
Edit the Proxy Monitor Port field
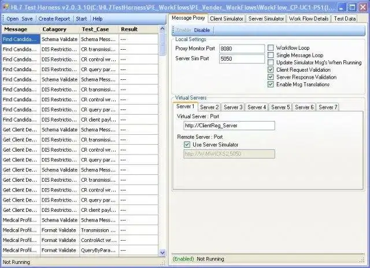(242, 49)
